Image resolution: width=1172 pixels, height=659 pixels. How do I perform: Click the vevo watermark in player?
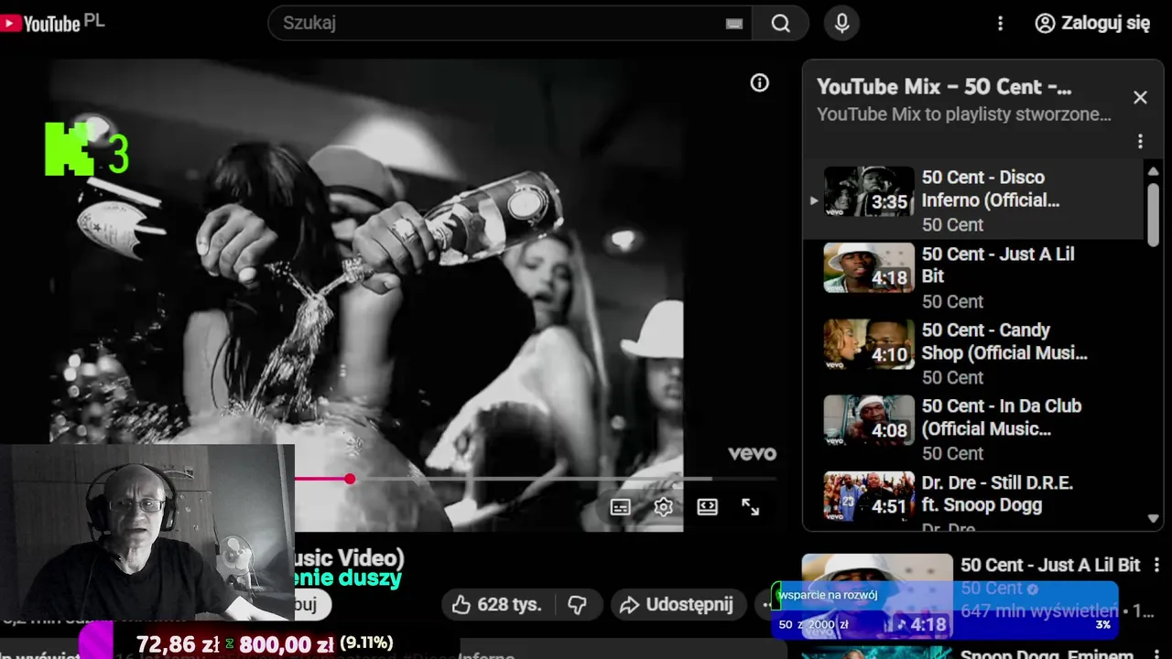coord(752,453)
